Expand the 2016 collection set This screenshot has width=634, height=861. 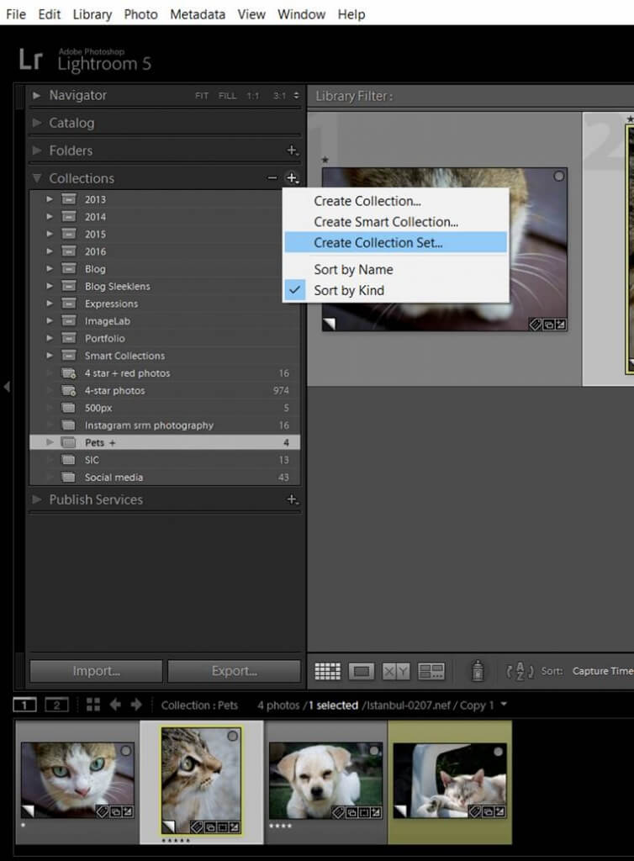[50, 251]
